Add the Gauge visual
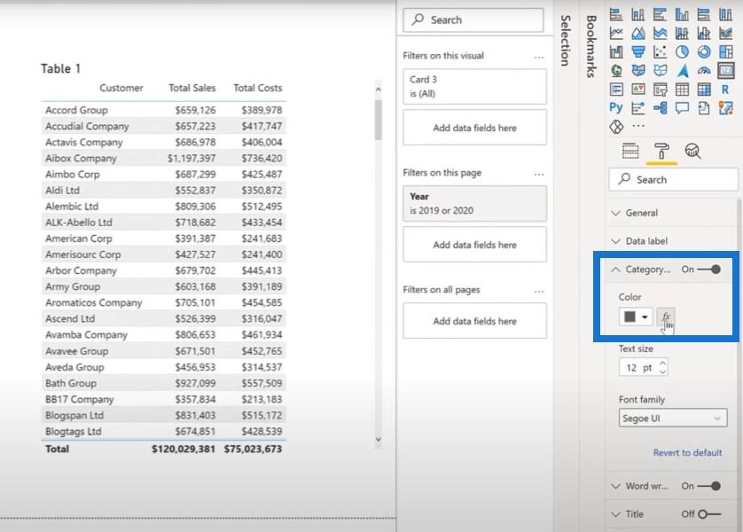Viewport: 743px width, 532px height. [x=704, y=71]
